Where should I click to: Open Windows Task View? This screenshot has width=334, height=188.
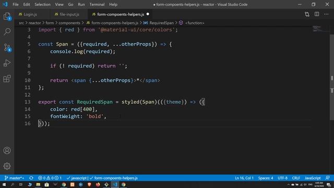pyautogui.click(x=21, y=184)
